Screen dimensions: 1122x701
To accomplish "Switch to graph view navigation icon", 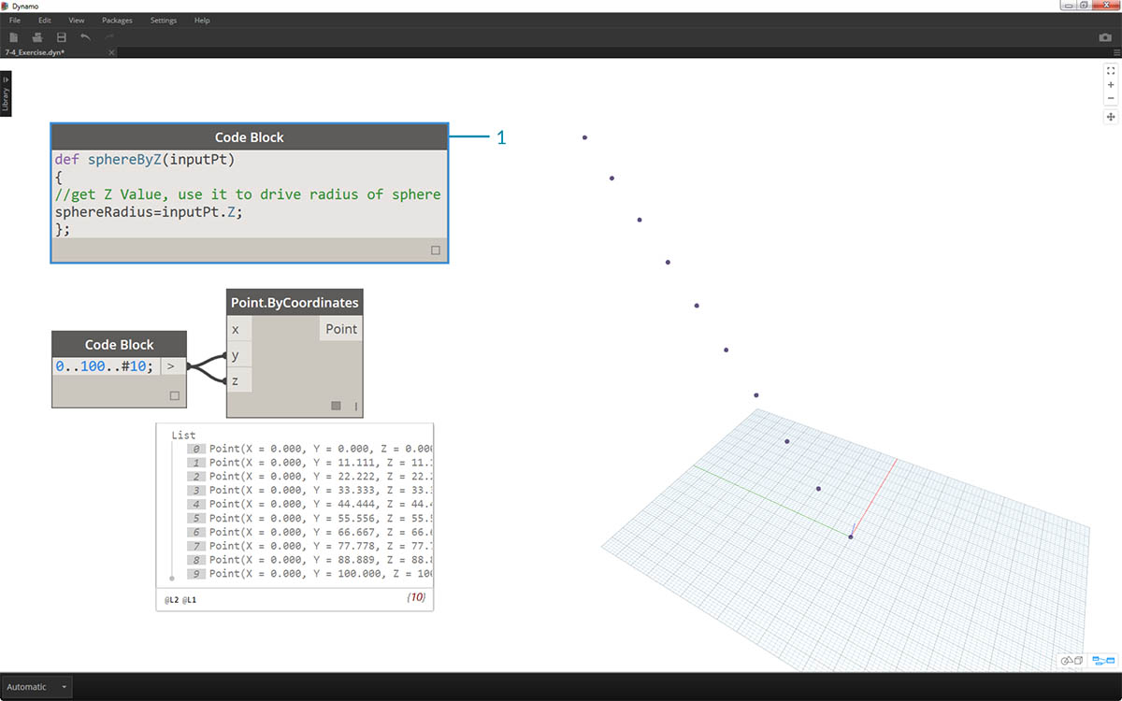I will coord(1103,661).
